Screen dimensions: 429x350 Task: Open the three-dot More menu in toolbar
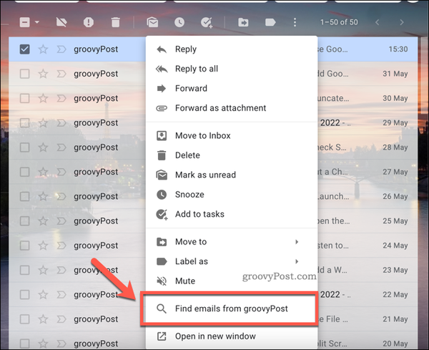tap(295, 22)
